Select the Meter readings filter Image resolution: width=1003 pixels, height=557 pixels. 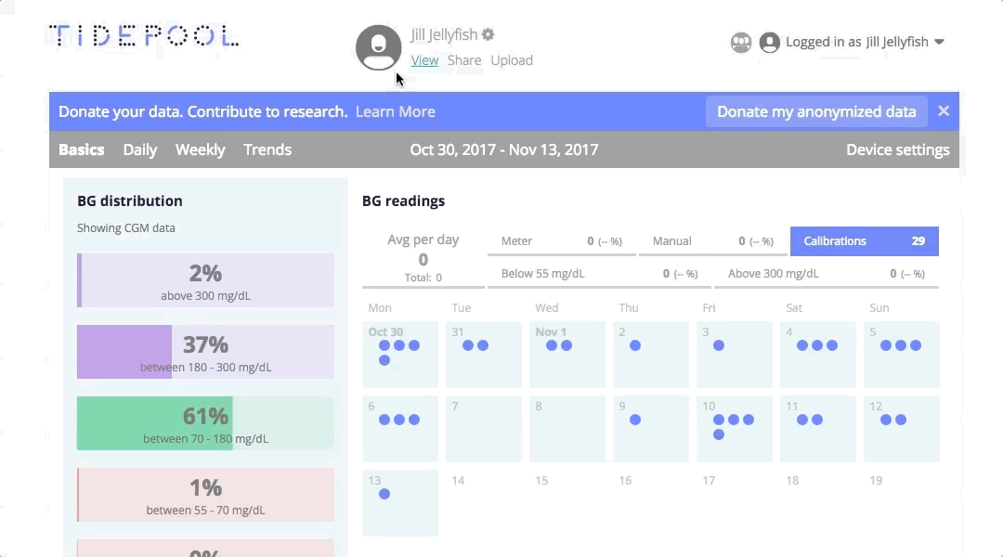[562, 241]
